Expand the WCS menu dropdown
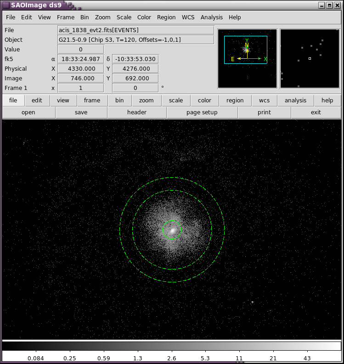Screen dimensions: 344x364 tap(188, 17)
